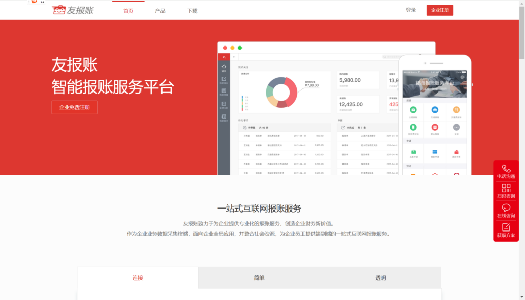Open the 产品 navigation menu
This screenshot has height=300, width=525.
click(x=160, y=11)
